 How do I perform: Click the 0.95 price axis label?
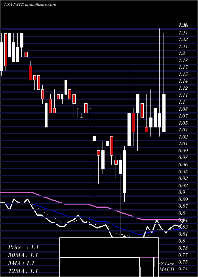(183, 172)
